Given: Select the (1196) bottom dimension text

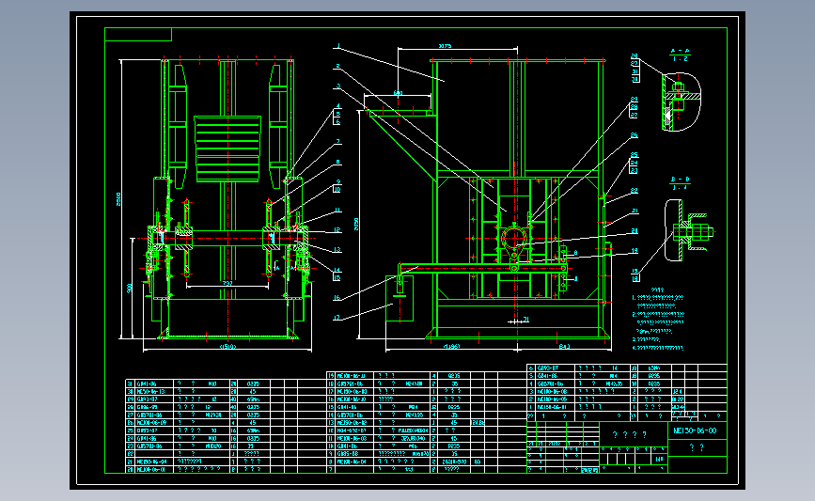Looking at the screenshot, I should point(451,346).
